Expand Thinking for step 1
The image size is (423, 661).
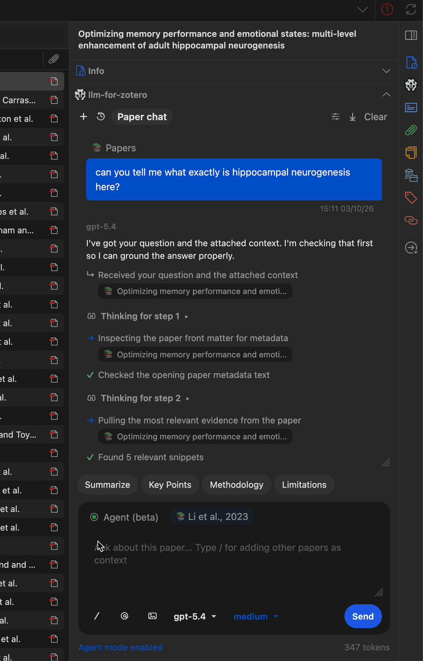(140, 316)
